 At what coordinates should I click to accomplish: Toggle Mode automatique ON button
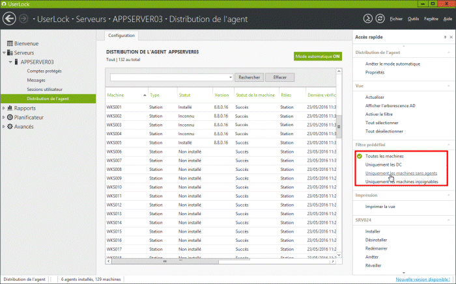(318, 57)
